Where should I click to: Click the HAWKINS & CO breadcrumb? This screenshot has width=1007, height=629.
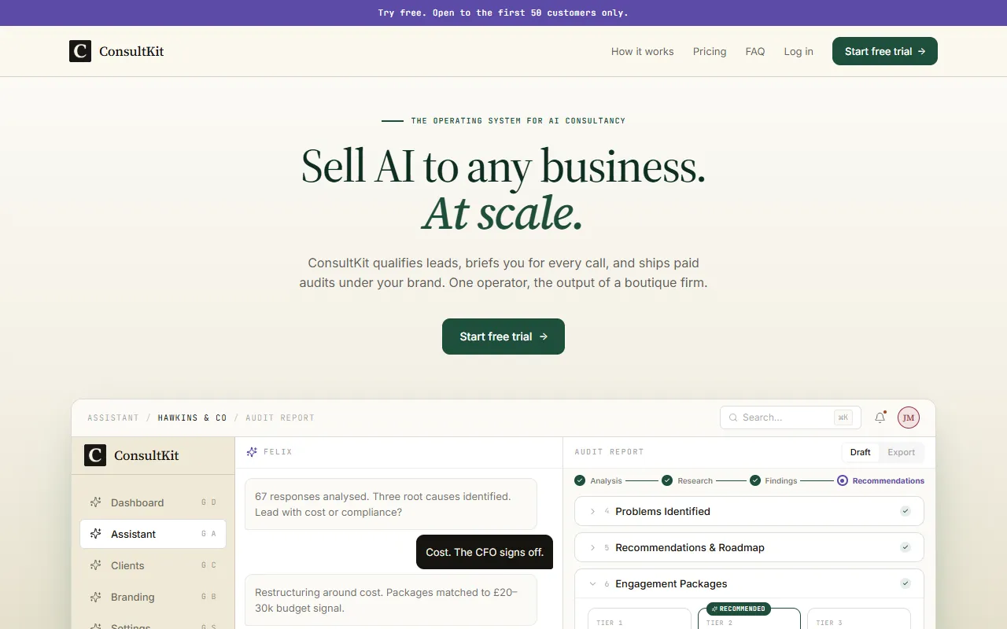click(192, 417)
